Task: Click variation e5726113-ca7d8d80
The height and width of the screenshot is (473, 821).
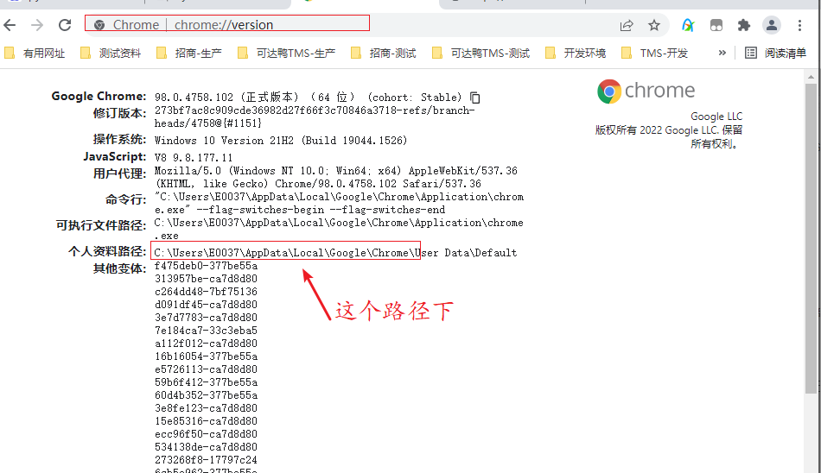Action: (x=206, y=369)
